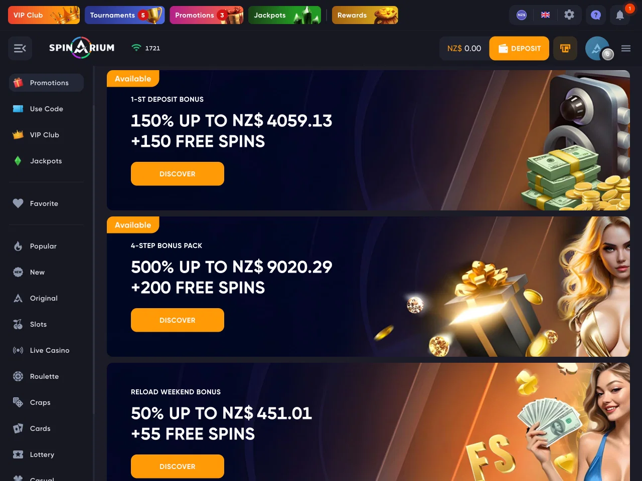Open the Tournaments top tab
This screenshot has height=481, width=642.
click(124, 15)
